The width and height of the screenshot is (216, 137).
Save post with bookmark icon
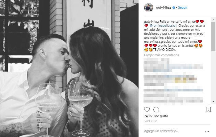coord(208,110)
